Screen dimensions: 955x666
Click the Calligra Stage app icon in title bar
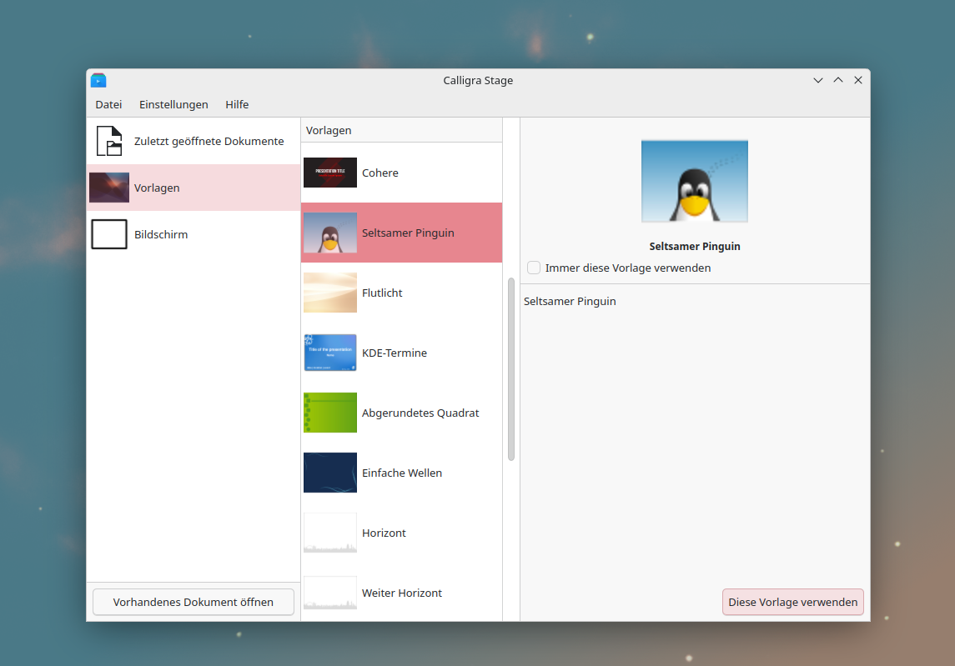(x=98, y=80)
